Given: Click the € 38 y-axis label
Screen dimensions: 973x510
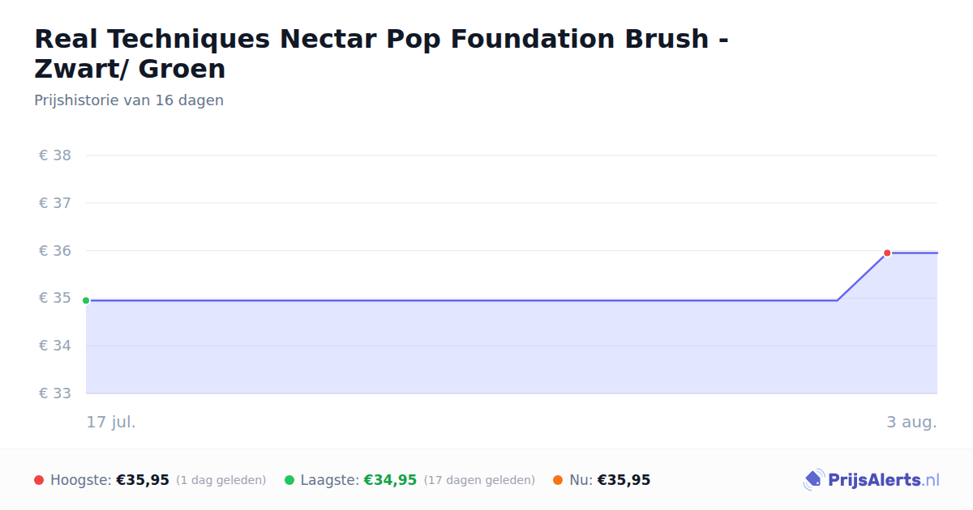Looking at the screenshot, I should (x=54, y=155).
